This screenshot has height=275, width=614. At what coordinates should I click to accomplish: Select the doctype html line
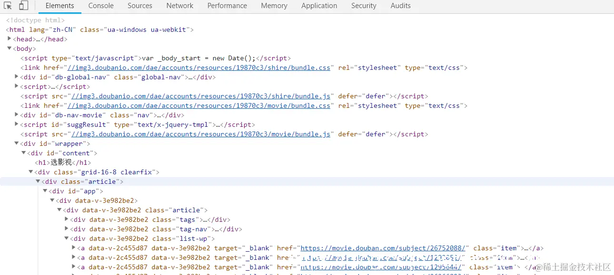[35, 20]
